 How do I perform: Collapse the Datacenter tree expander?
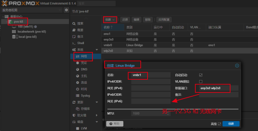click(3, 16)
